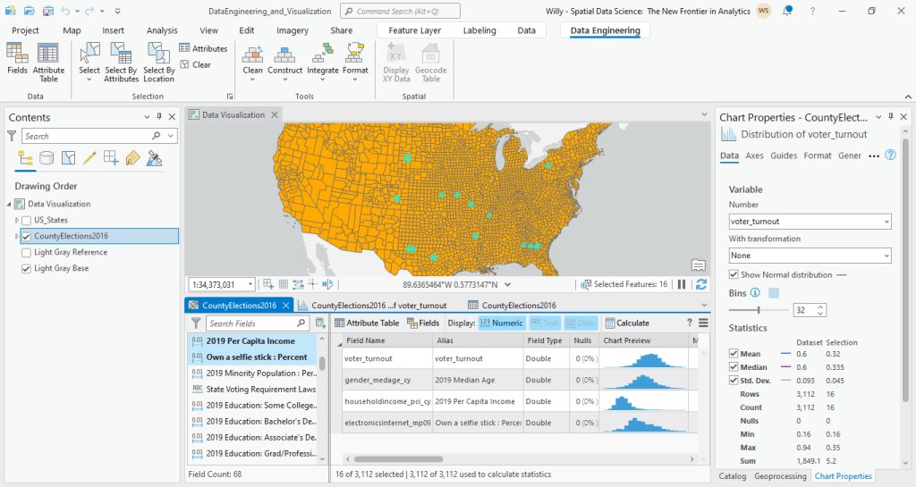Open the Imagery ribbon tab
The width and height of the screenshot is (916, 487).
tap(293, 30)
